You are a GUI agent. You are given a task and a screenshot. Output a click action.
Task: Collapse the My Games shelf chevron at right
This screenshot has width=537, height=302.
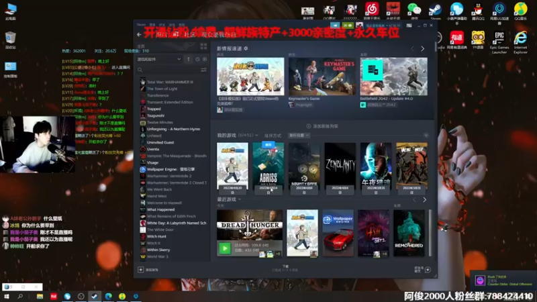pyautogui.click(x=426, y=136)
